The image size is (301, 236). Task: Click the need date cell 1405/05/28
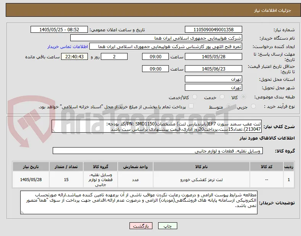click(31, 180)
